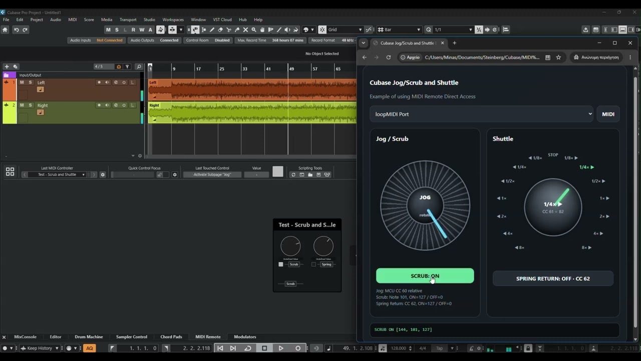
Task: Switch to the Chord Pads tab
Action: click(x=171, y=337)
